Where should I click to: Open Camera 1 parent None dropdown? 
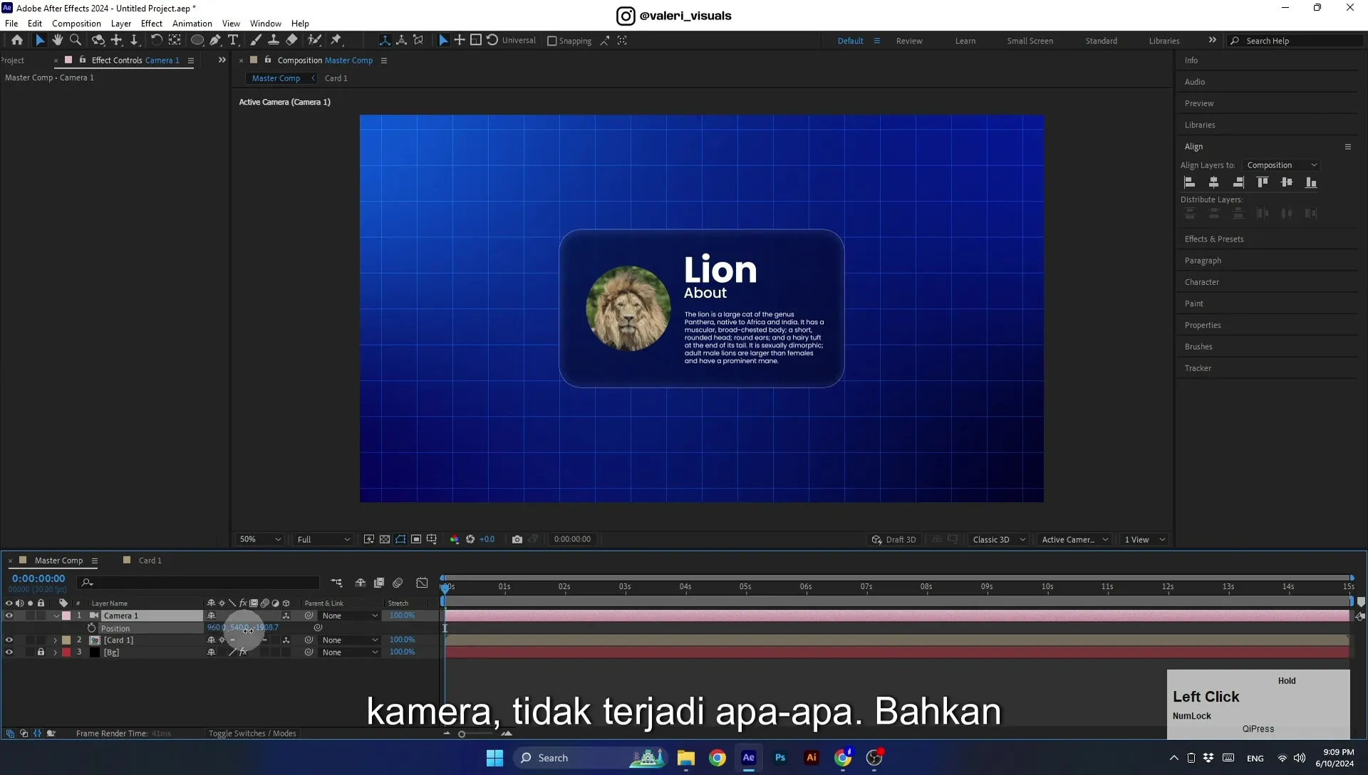coord(349,616)
